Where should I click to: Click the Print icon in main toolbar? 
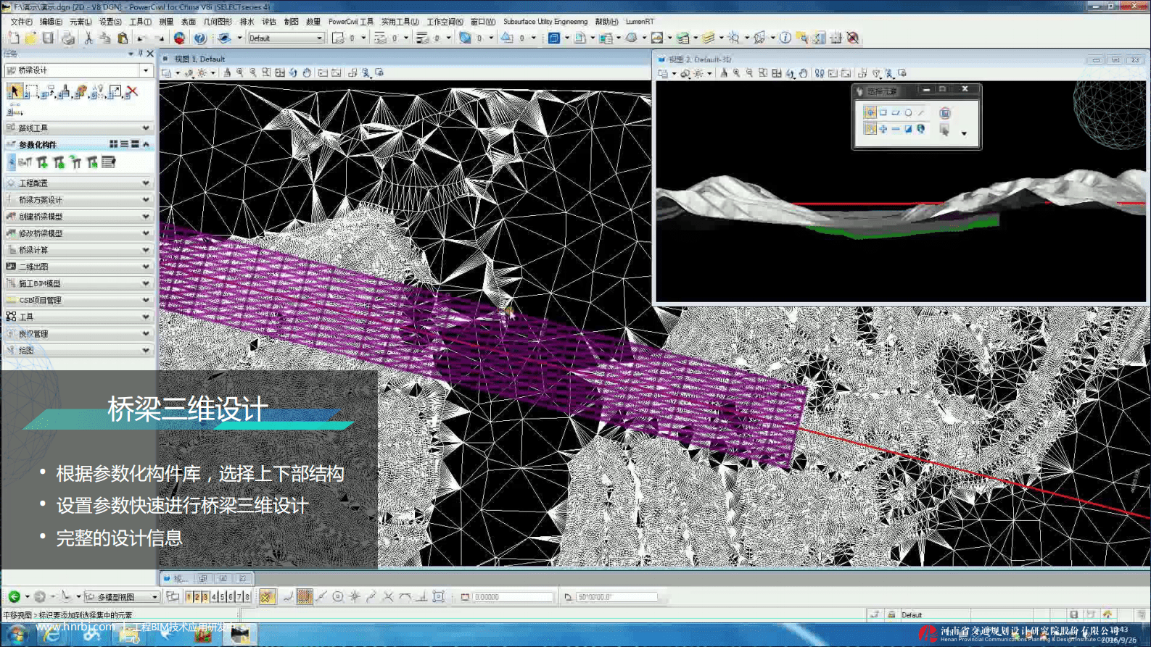pos(67,38)
